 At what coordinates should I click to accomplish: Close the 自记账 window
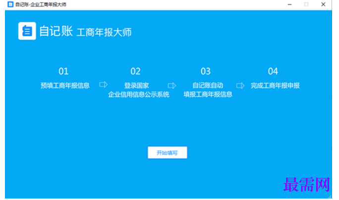point(323,4)
